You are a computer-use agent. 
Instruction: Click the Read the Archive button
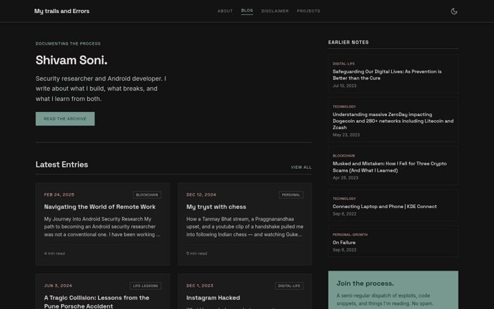(65, 119)
